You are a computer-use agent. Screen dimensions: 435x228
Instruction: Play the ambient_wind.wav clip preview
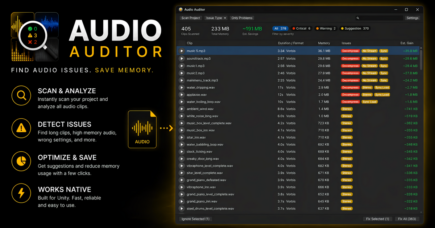pyautogui.click(x=182, y=109)
